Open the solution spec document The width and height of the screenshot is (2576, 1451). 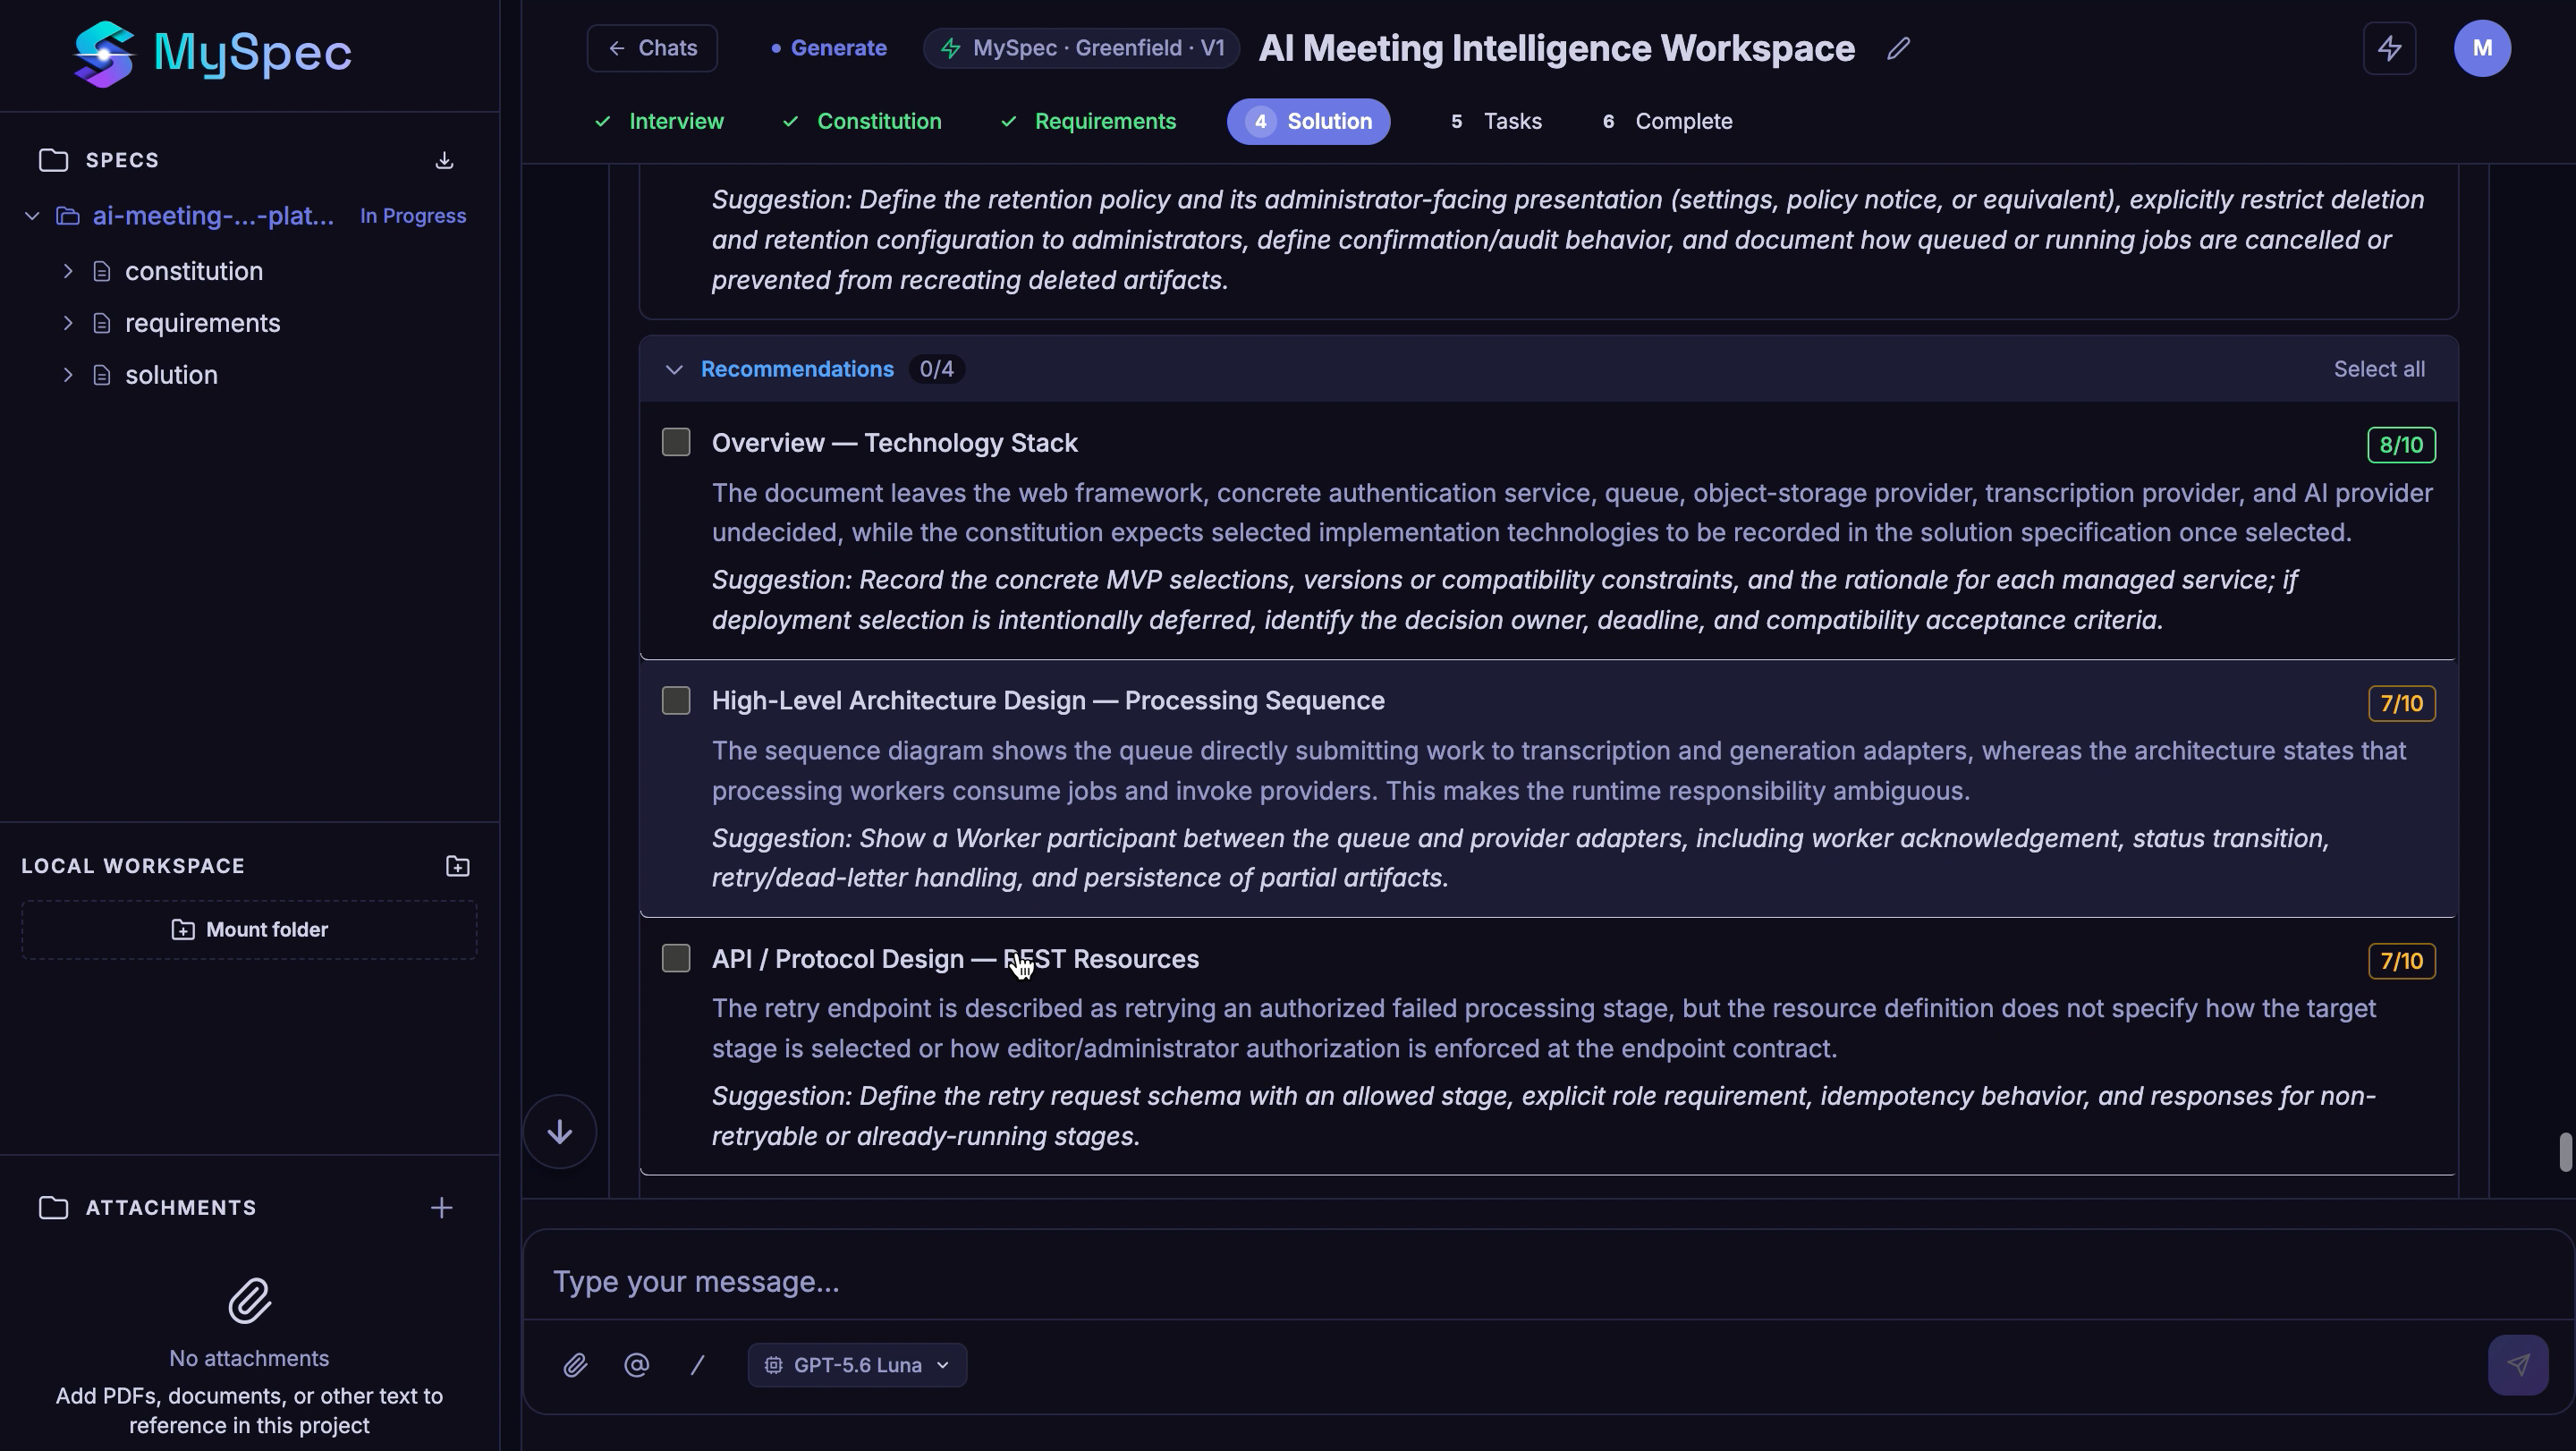tap(171, 376)
